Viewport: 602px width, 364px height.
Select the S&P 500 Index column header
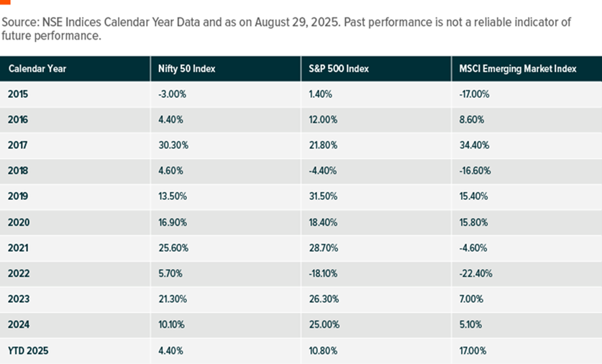(339, 68)
